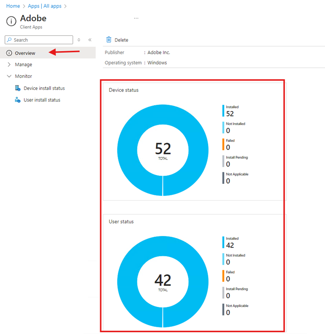The width and height of the screenshot is (325, 334).
Task: Open Apps | All apps breadcrumb link
Action: pos(45,6)
